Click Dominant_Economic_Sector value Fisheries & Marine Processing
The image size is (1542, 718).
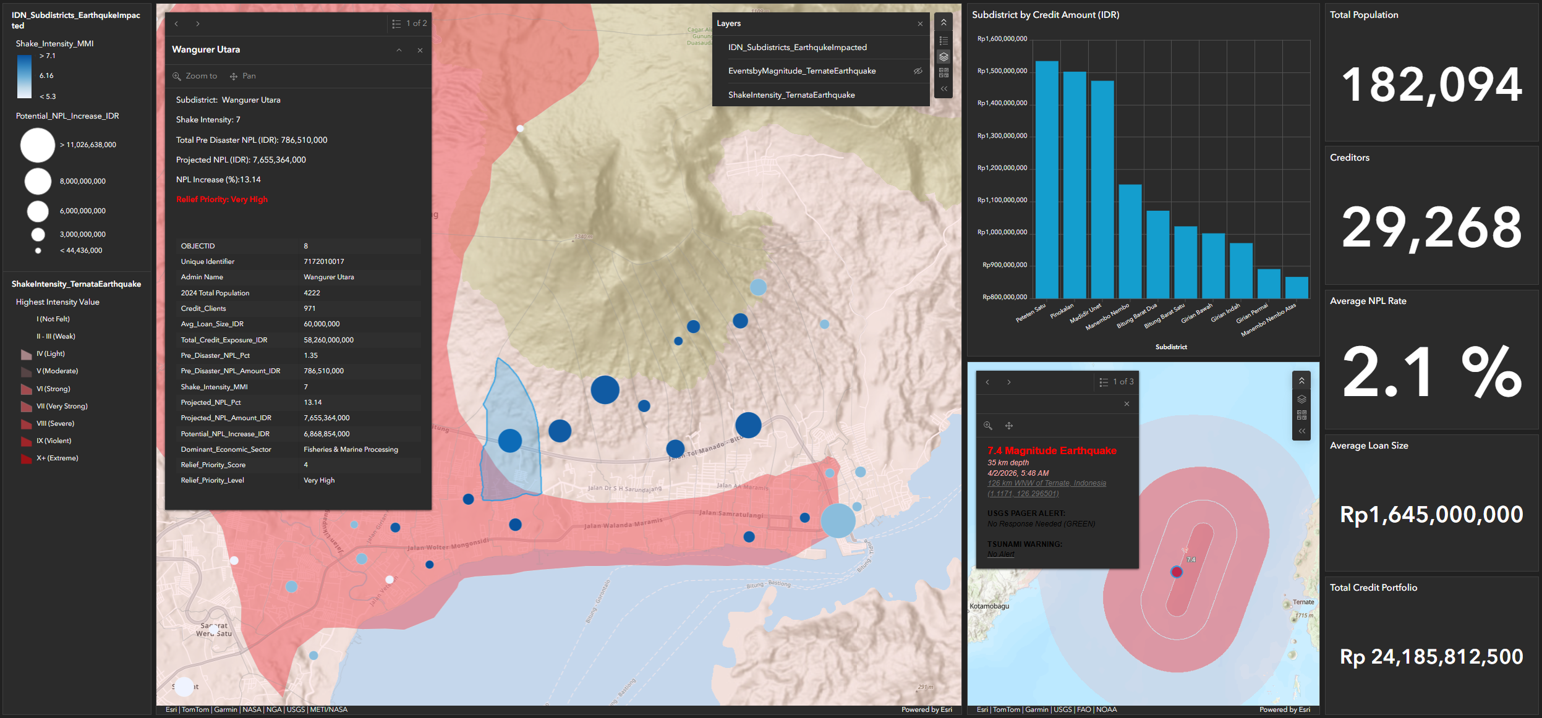pos(351,450)
